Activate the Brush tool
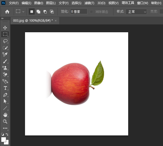Image resolution: width=163 pixels, height=146 pixels. tap(5, 61)
